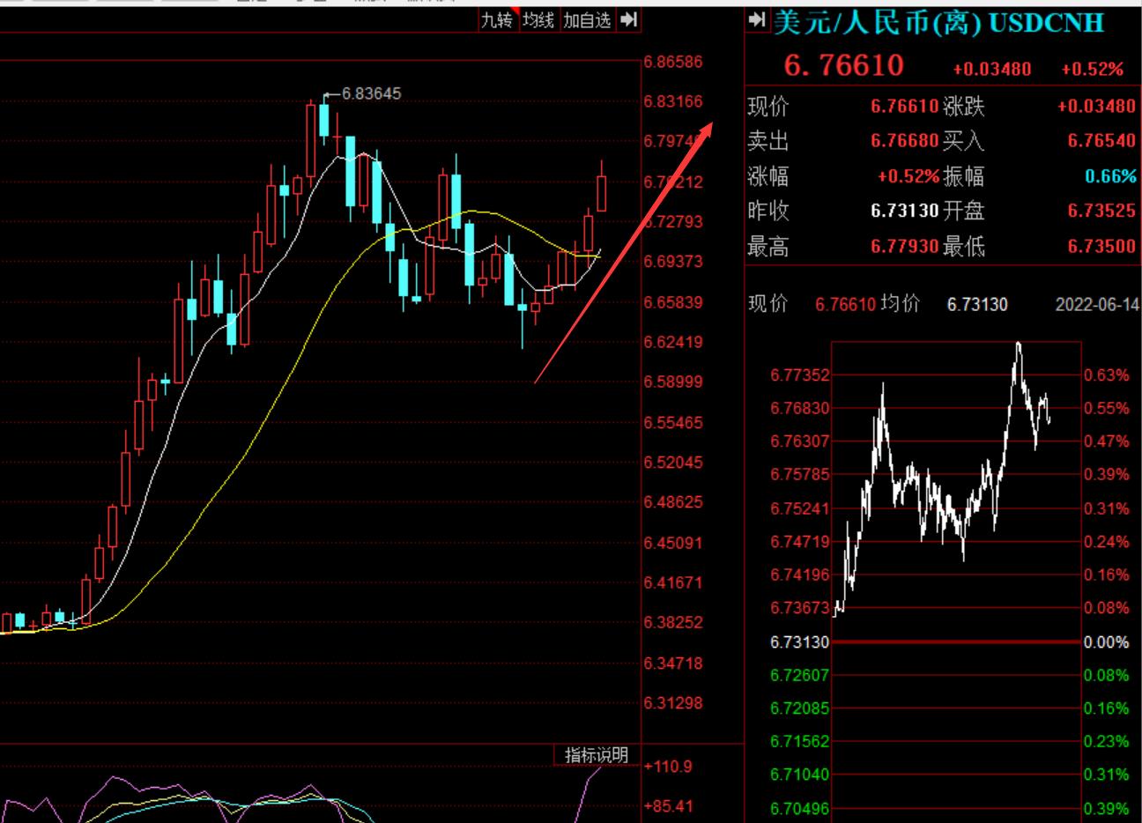The width and height of the screenshot is (1142, 823).
Task: Click intraday axis price 6.74719
Action: [x=800, y=542]
